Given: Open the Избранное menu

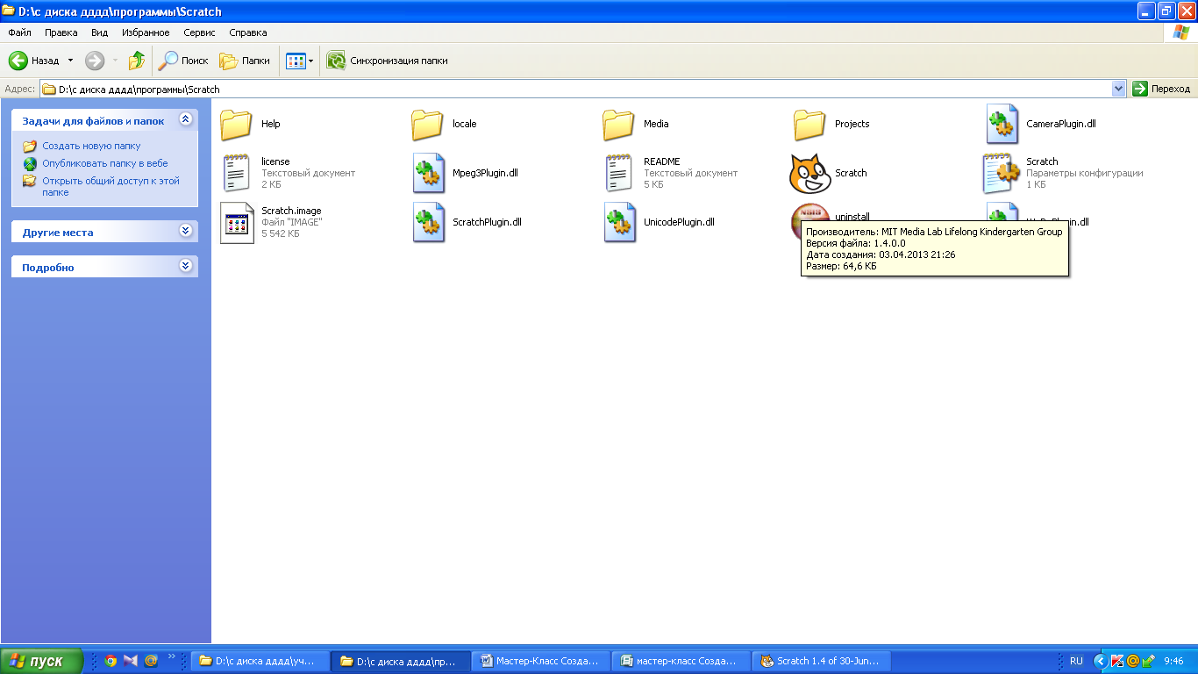Looking at the screenshot, I should pos(146,32).
